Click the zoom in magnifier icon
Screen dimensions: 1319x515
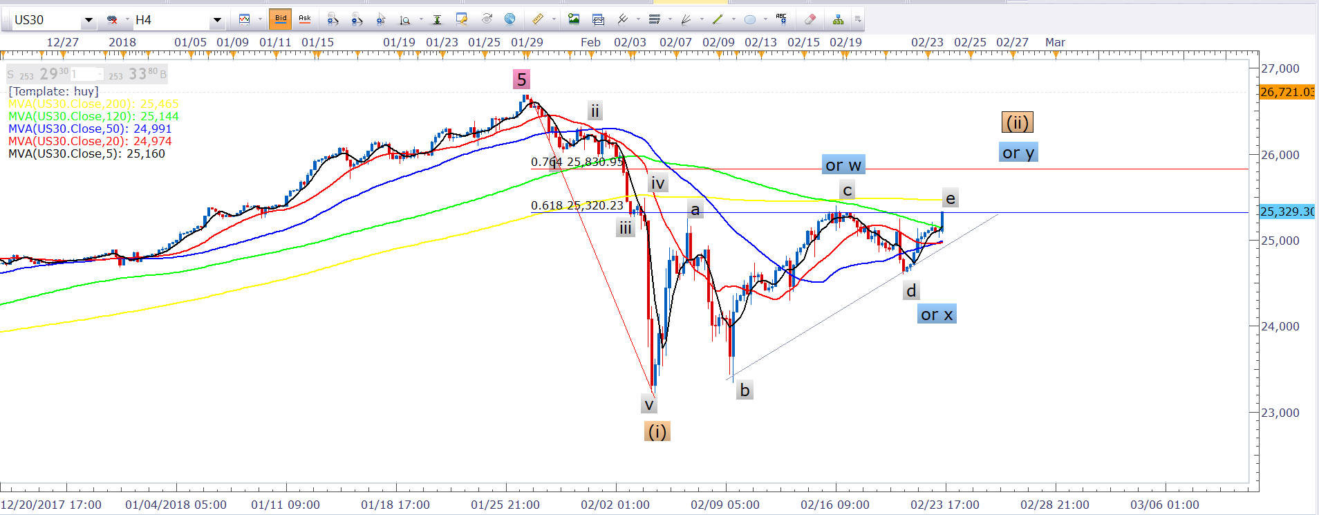pos(333,19)
